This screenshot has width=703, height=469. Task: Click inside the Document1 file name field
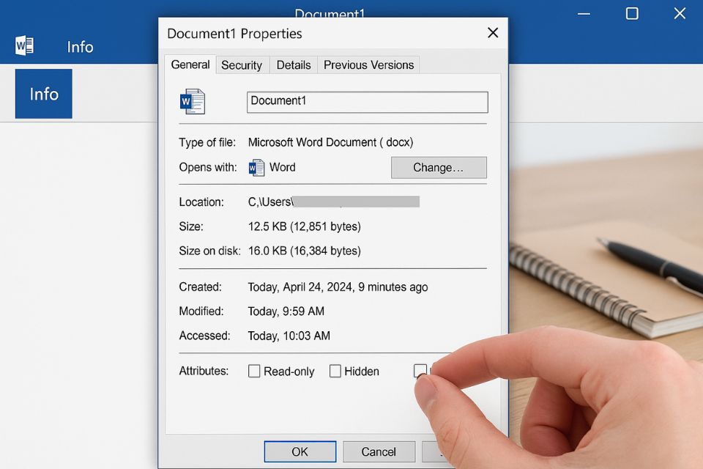[366, 101]
